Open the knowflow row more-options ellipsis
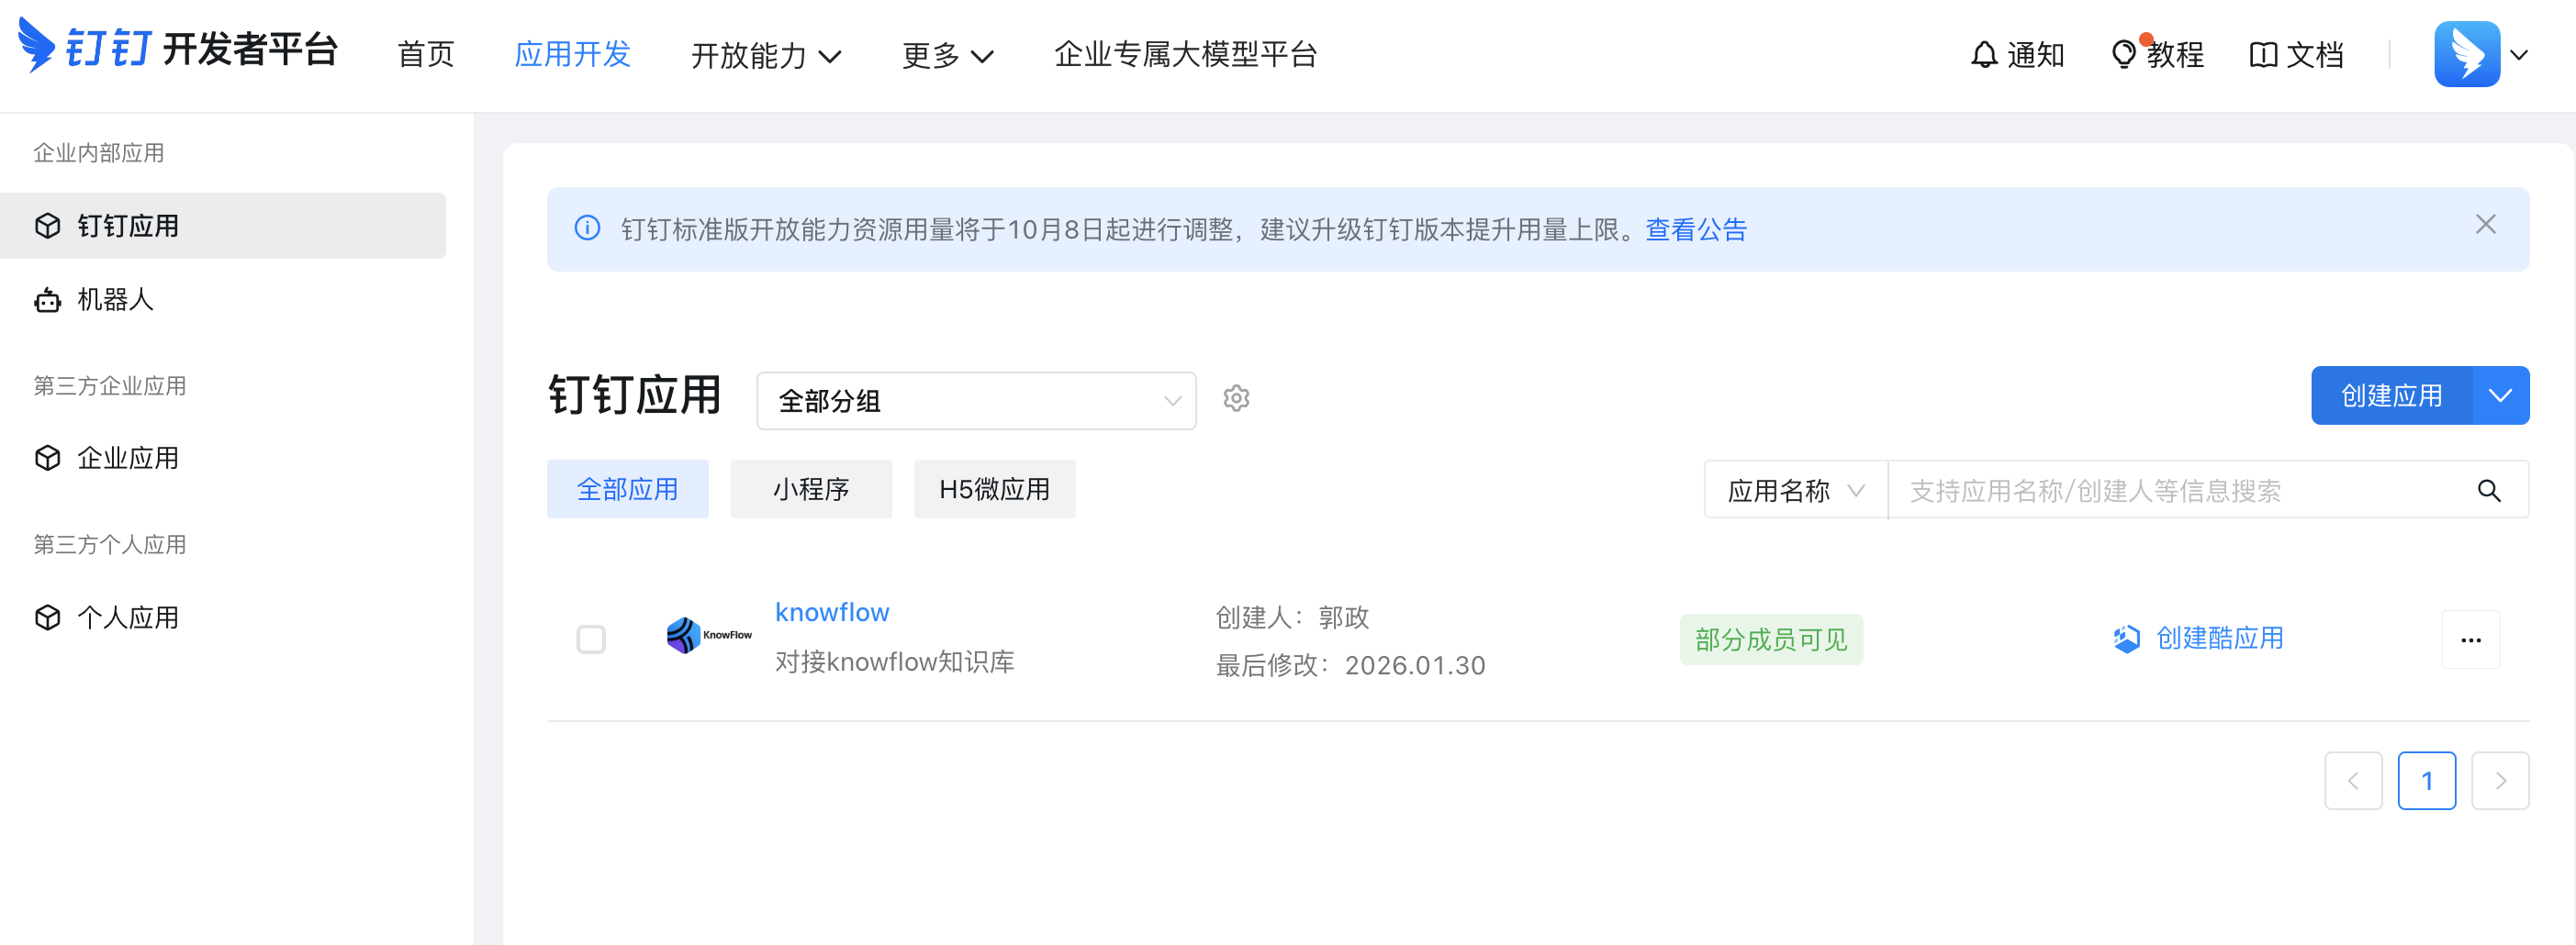 (2470, 639)
